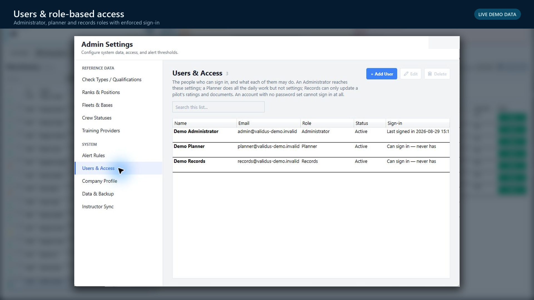Click the Users & Access heading
534x300 pixels.
[197, 73]
